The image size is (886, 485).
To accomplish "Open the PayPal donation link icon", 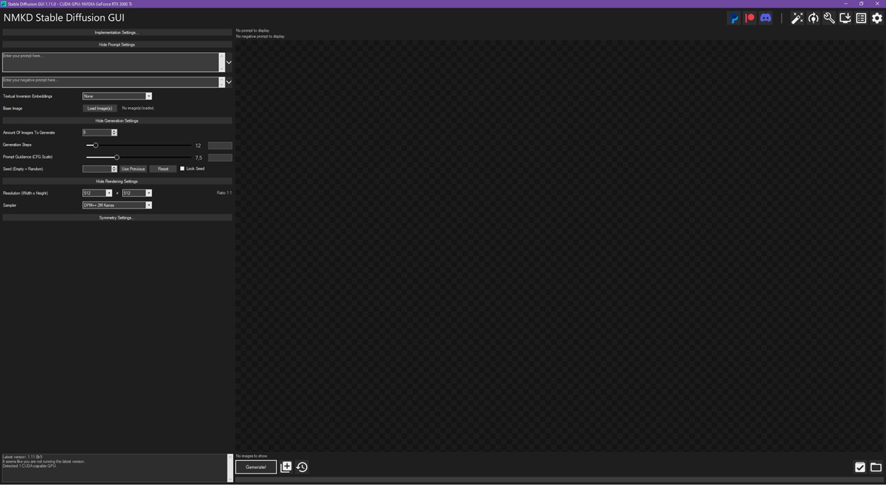I will pos(734,18).
